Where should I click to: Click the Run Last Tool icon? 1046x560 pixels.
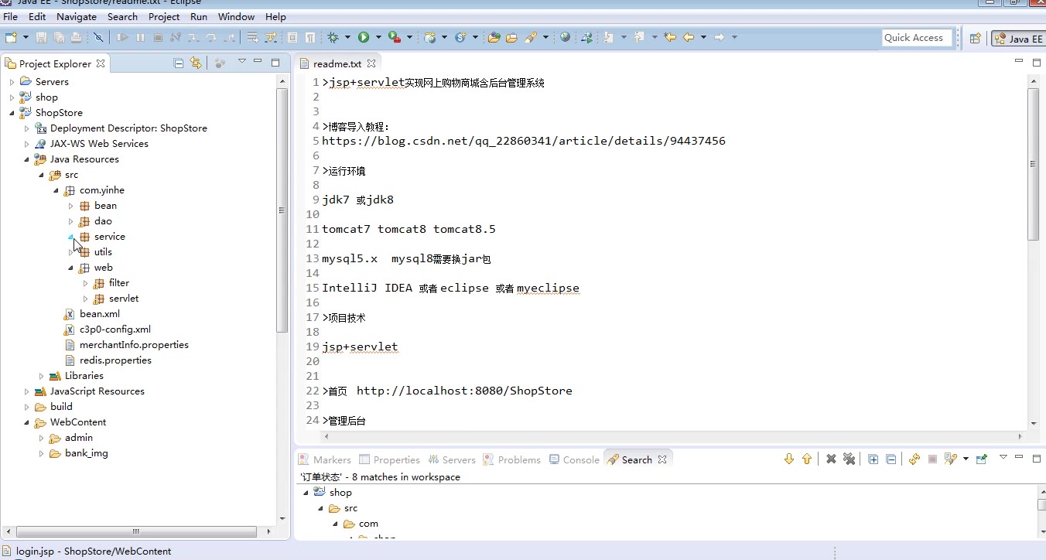(395, 37)
